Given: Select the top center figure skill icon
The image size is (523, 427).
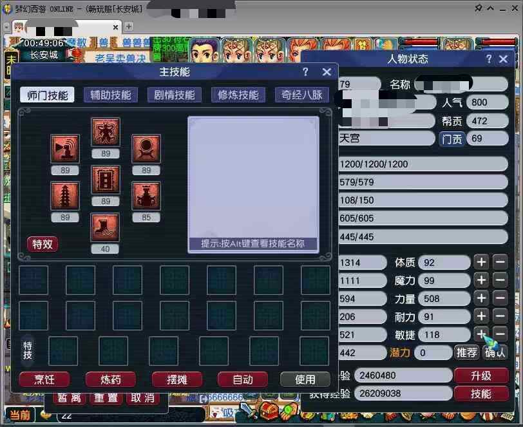Looking at the screenshot, I should point(106,132).
